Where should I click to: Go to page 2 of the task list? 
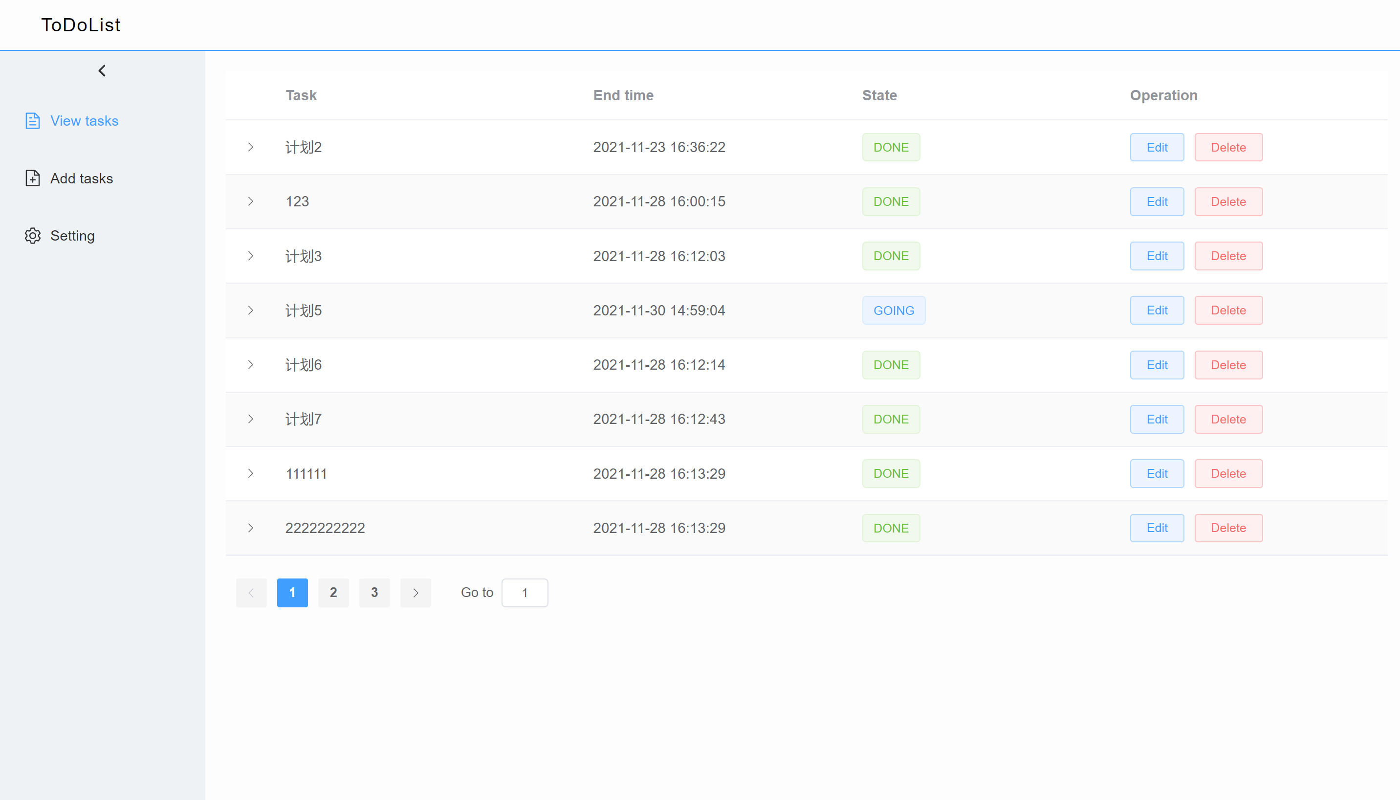pos(333,592)
